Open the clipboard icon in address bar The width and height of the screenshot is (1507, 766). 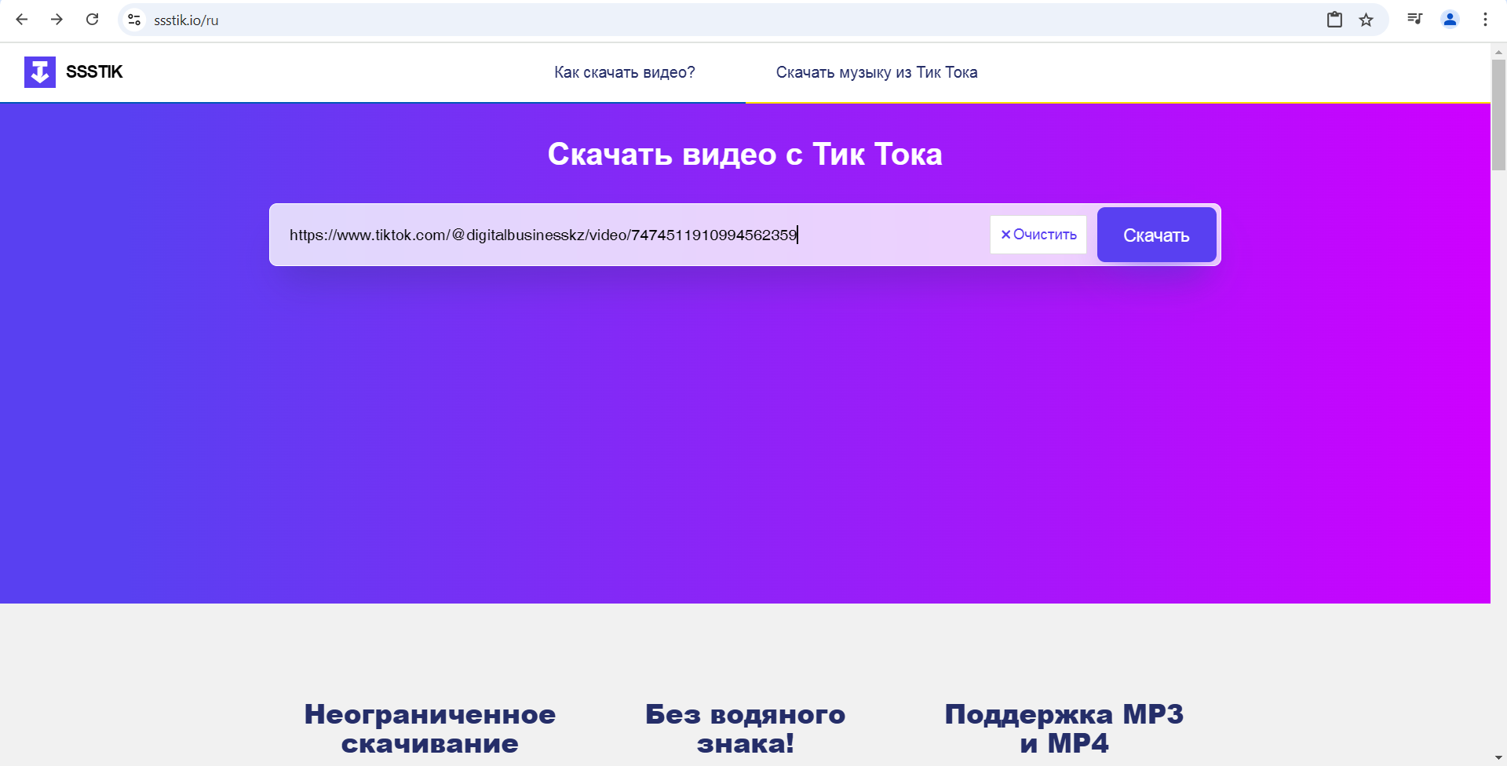[1334, 20]
